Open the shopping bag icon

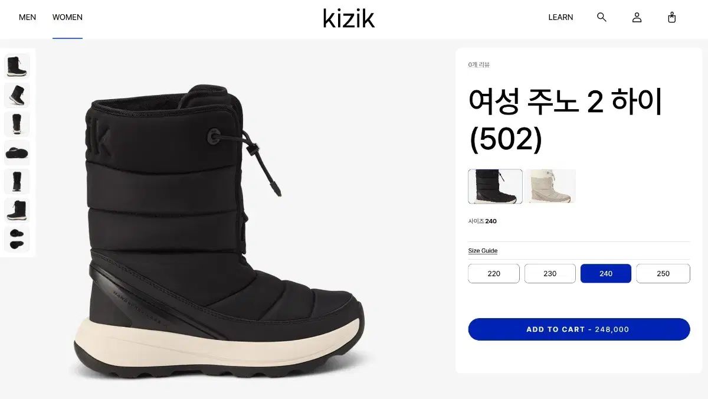[x=671, y=17]
